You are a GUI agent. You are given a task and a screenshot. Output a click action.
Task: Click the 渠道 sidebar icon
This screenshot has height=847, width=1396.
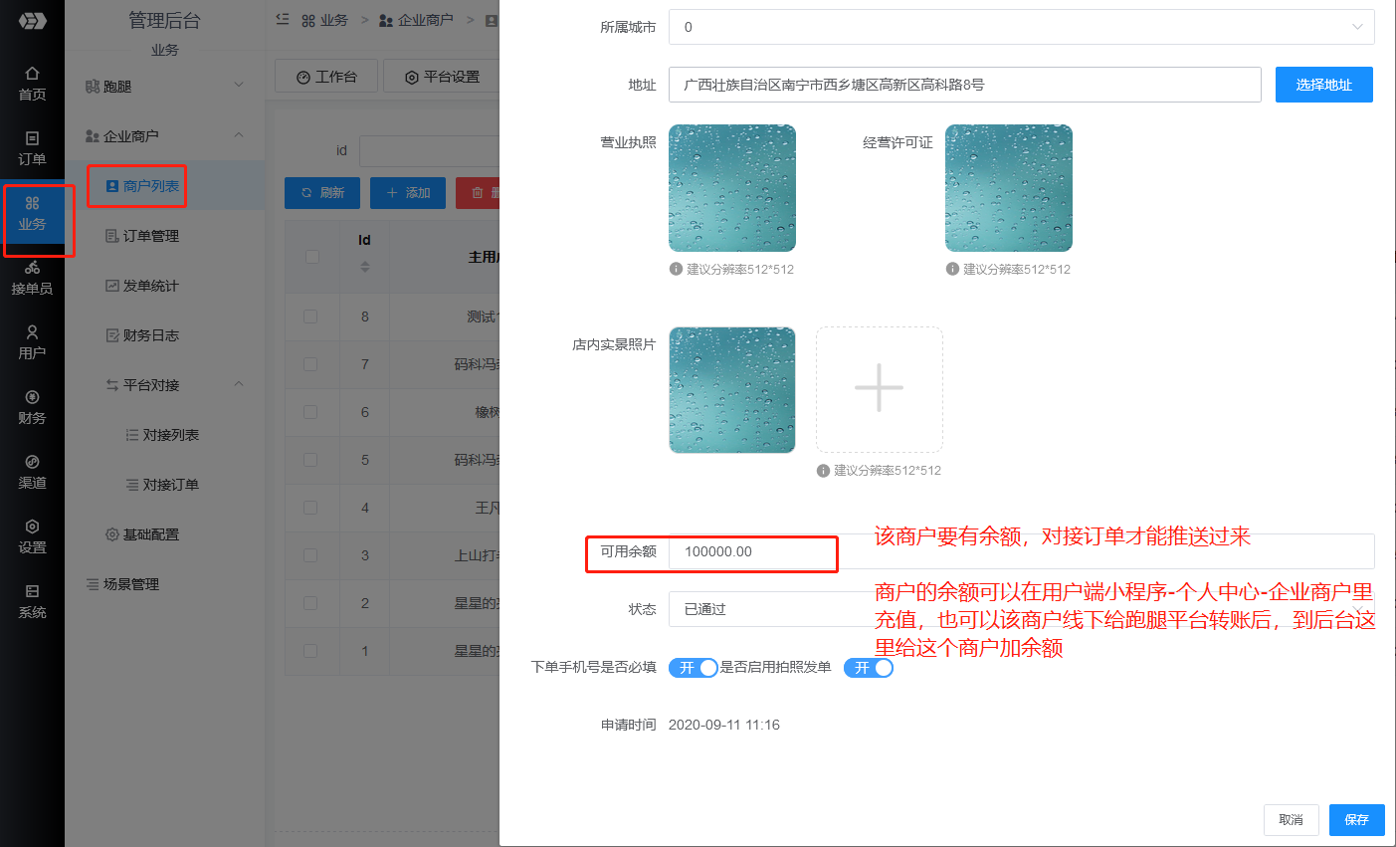point(32,468)
